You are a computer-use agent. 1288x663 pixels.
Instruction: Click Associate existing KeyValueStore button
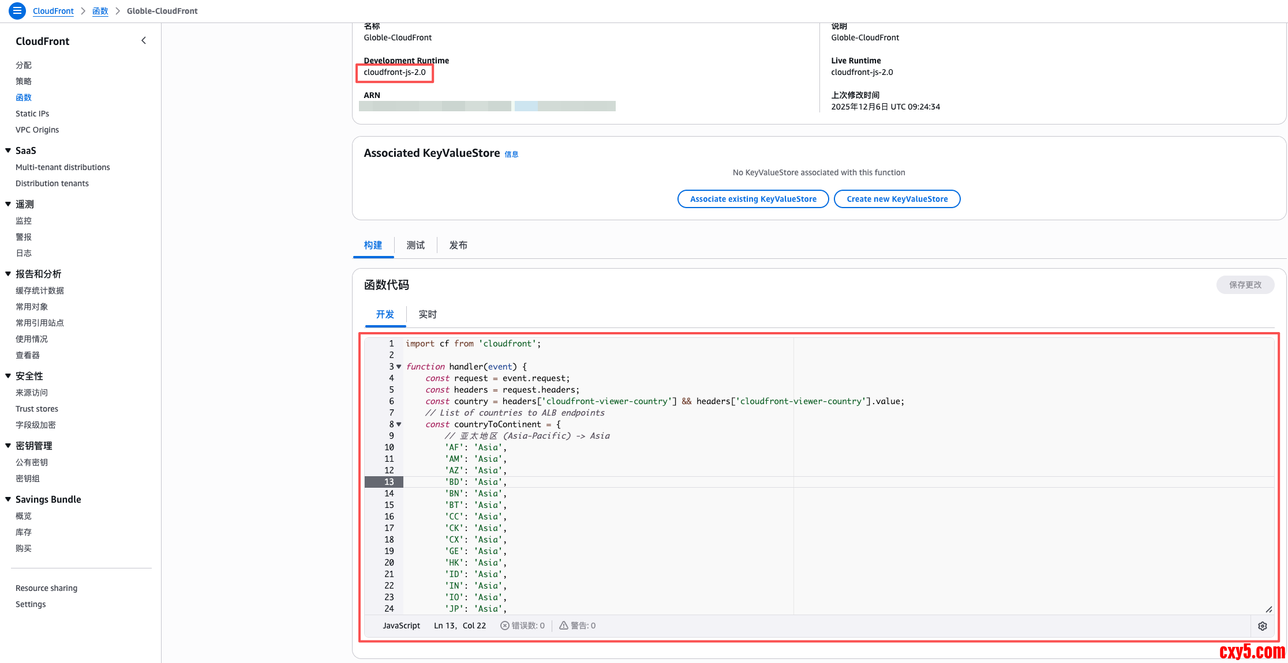tap(753, 199)
